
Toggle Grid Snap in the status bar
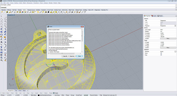57,95
